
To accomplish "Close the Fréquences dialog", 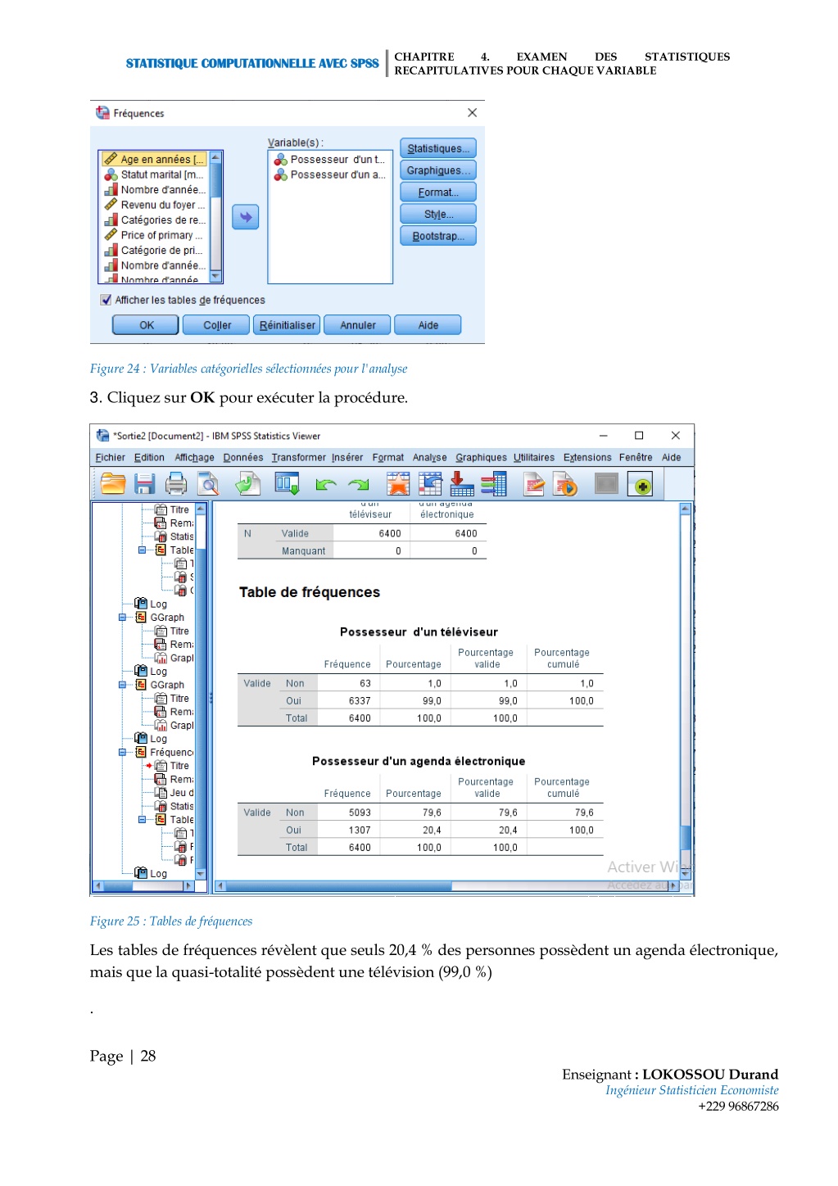I will pyautogui.click(x=472, y=113).
